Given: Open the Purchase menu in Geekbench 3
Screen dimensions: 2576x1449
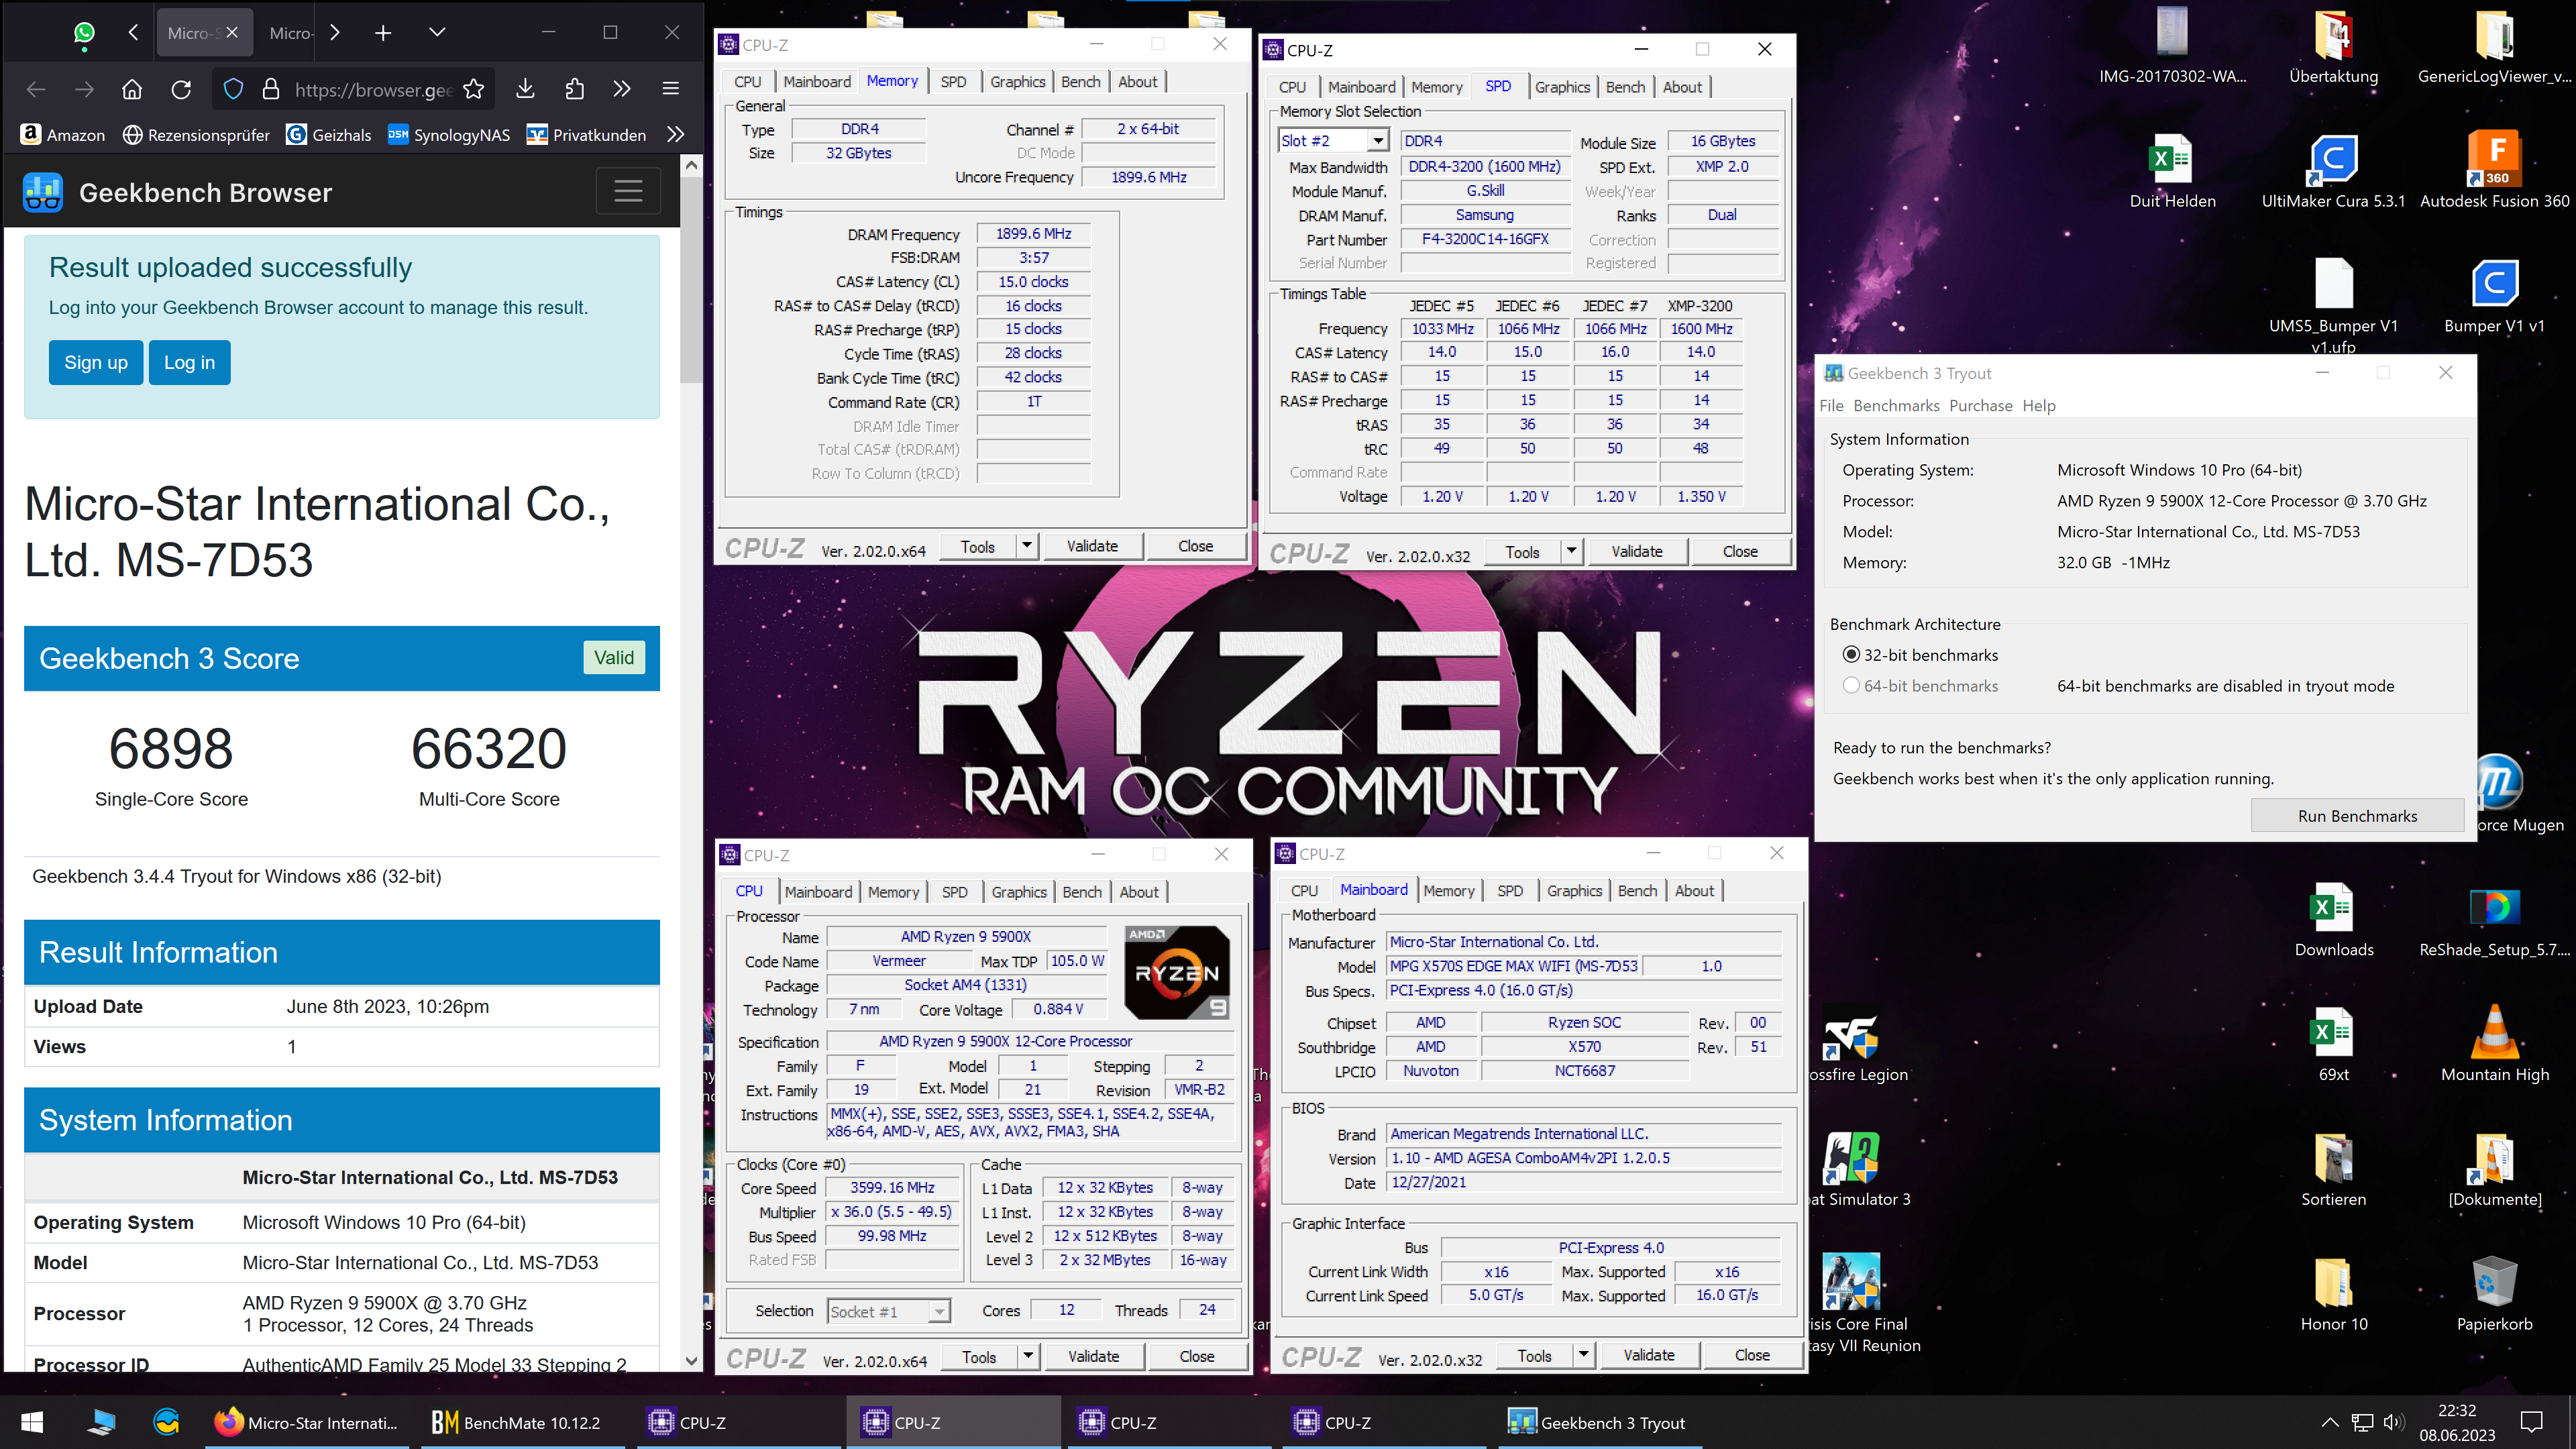Looking at the screenshot, I should 1980,405.
